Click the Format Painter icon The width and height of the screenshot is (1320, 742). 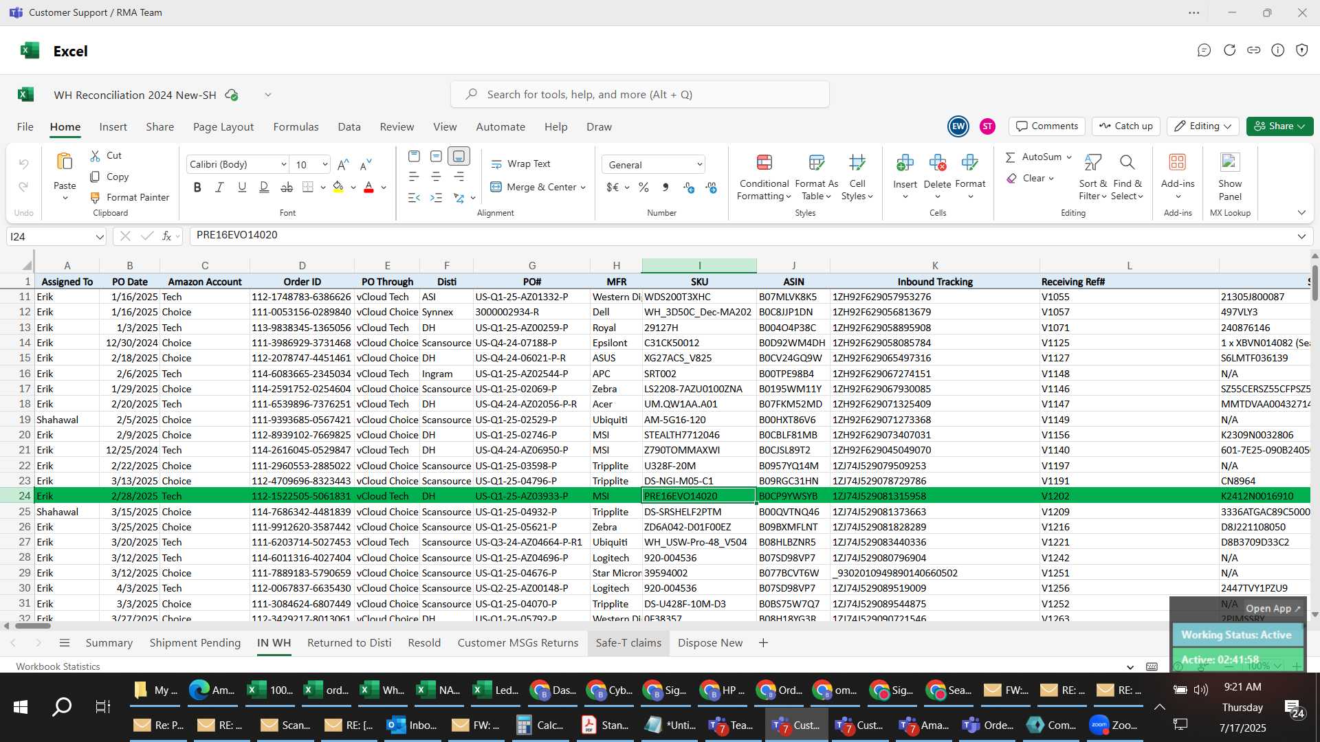[x=95, y=197]
